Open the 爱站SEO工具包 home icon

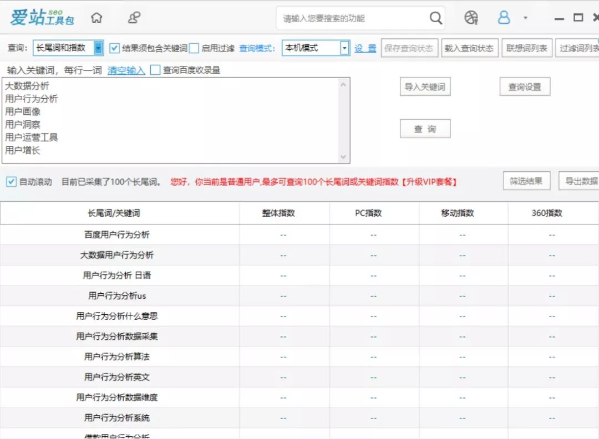[97, 17]
